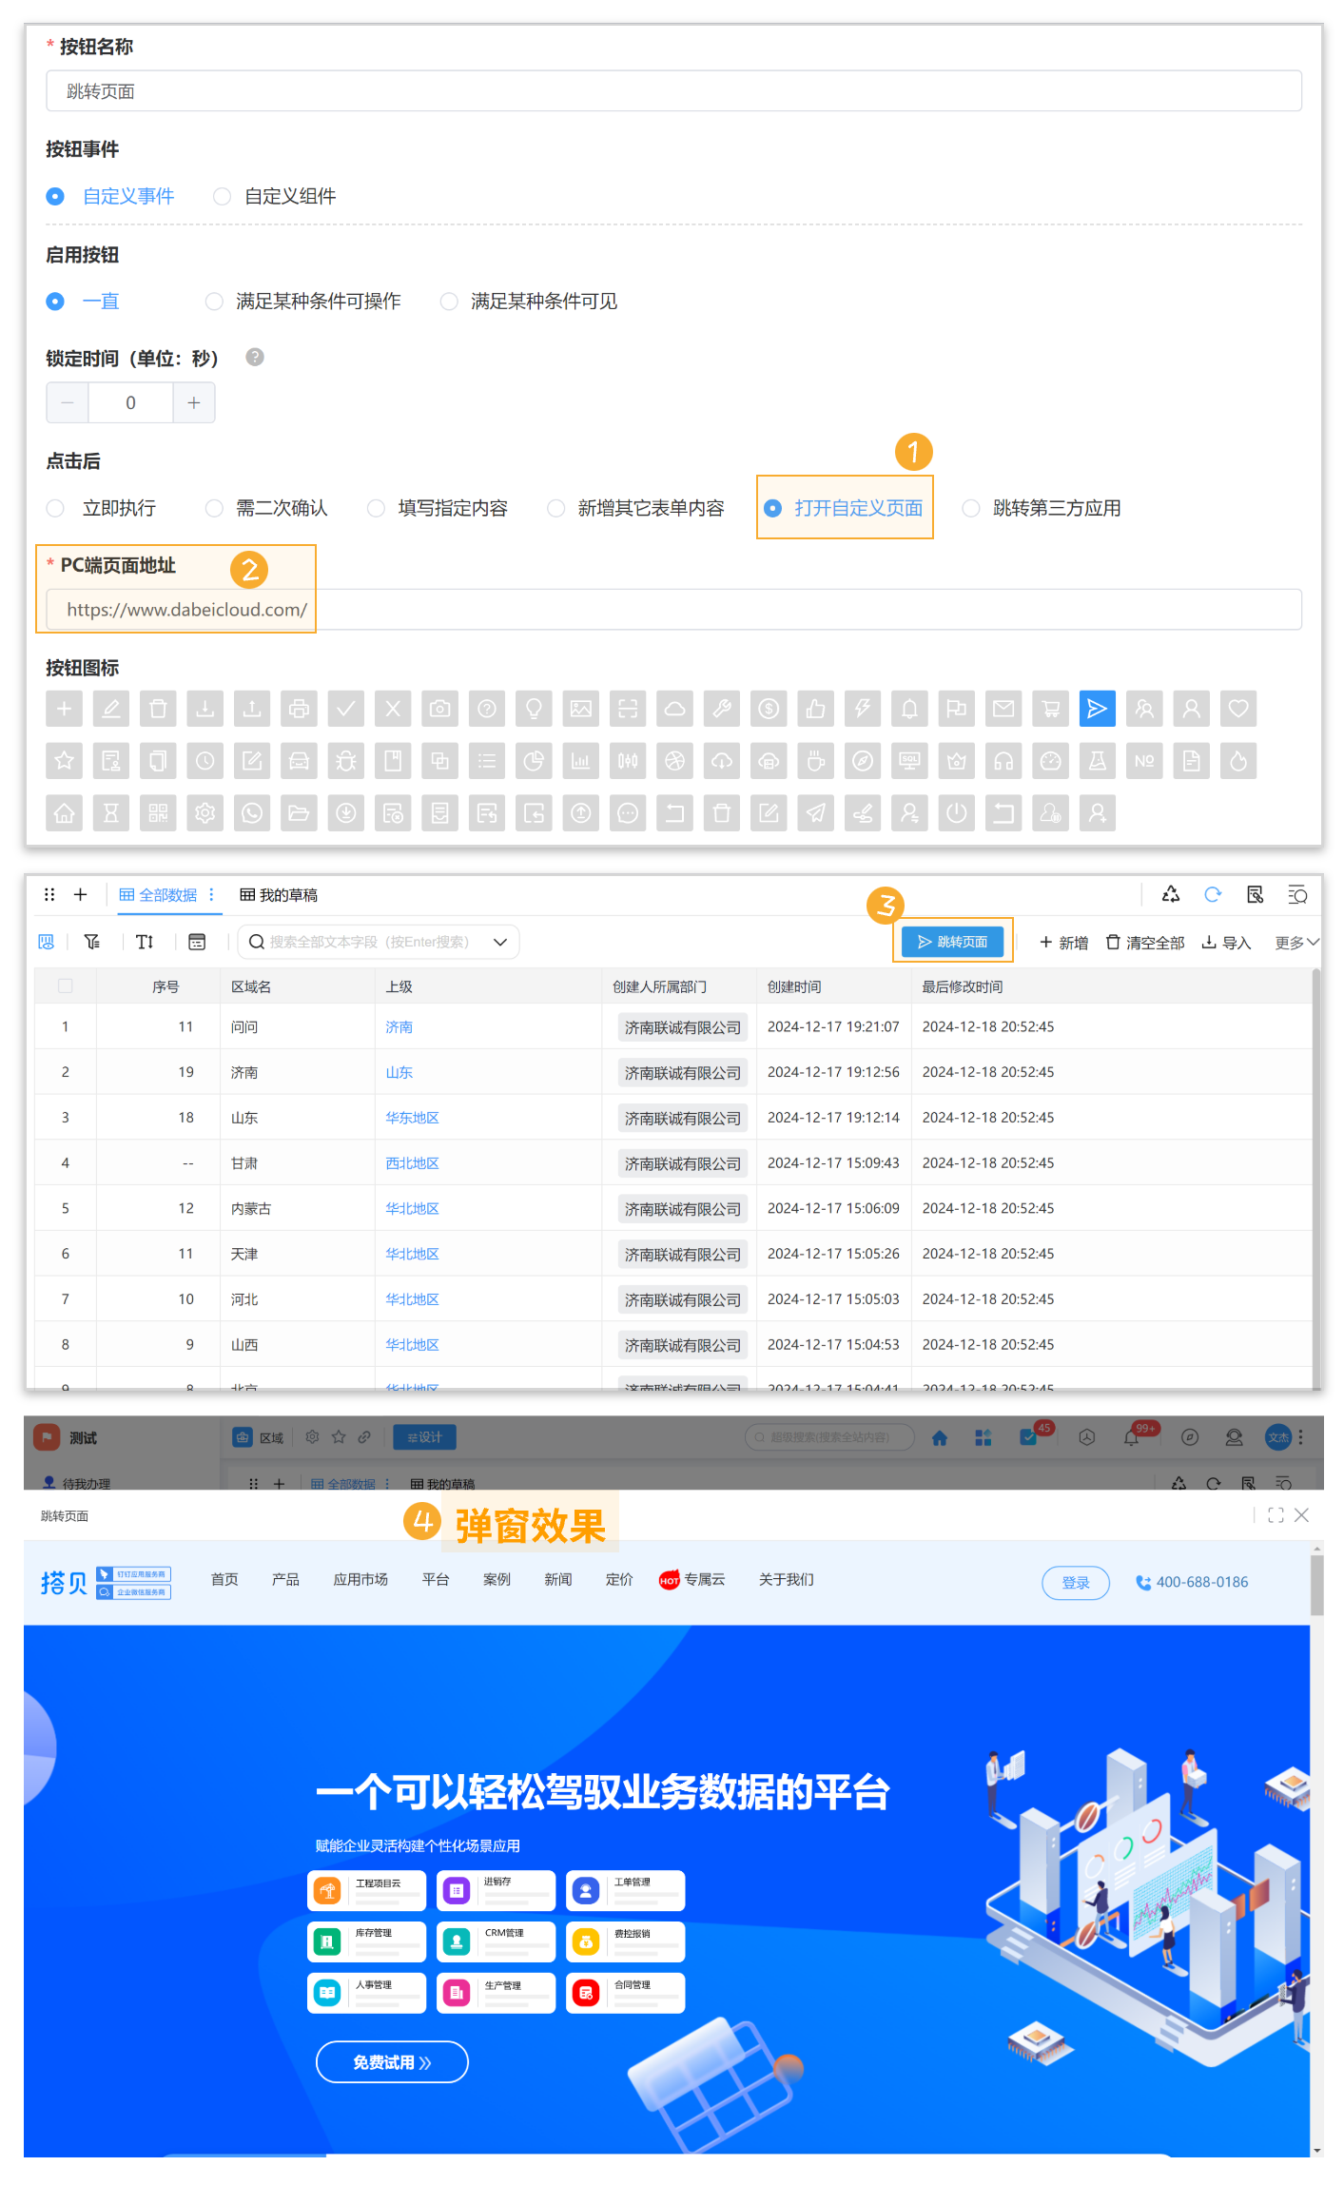Screen dimensions: 1344x2185
Task: Click the PC端页面地址 URL field
Action: pos(673,609)
